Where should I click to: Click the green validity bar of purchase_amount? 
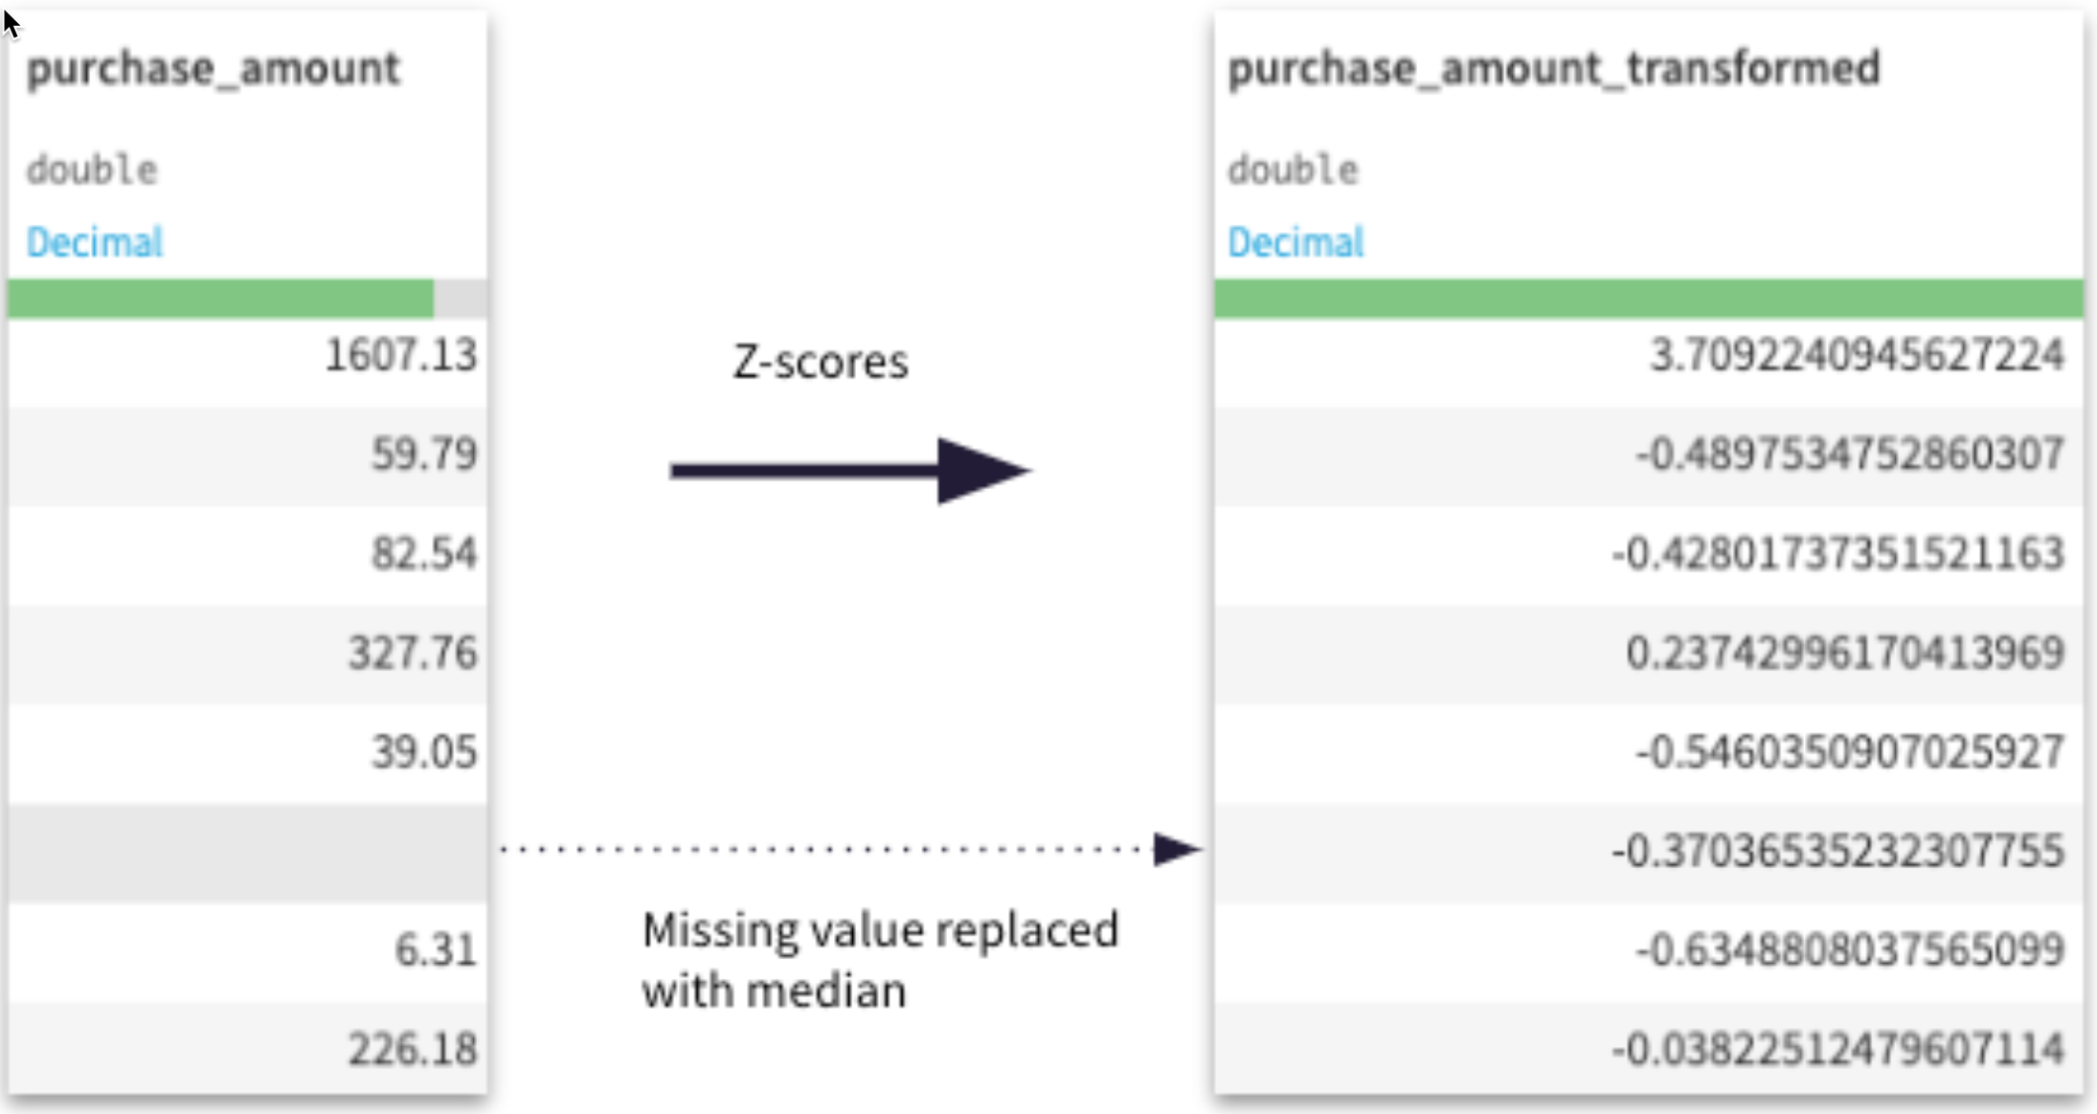(x=220, y=299)
